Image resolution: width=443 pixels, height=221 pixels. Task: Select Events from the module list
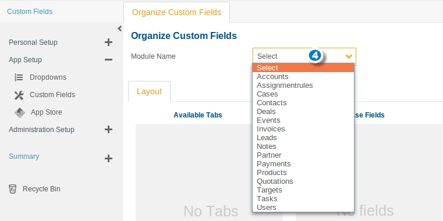303,120
